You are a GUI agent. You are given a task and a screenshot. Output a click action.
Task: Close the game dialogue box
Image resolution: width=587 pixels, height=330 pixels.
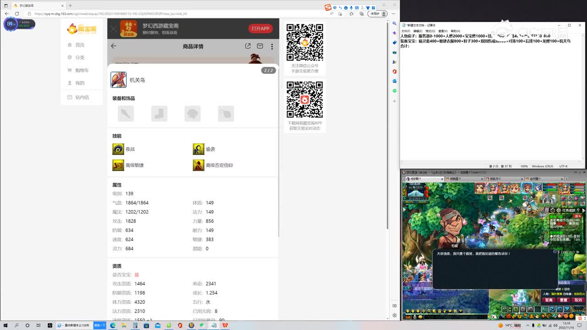[x=555, y=252]
